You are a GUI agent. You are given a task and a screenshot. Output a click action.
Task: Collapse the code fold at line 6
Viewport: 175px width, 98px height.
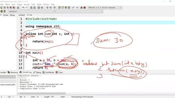(24, 38)
